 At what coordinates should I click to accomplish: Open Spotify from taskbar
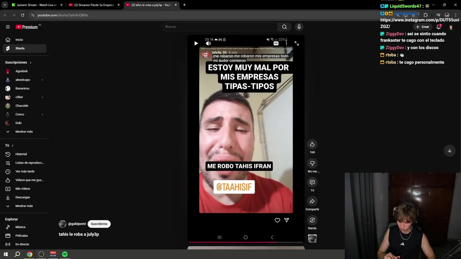tap(65, 254)
